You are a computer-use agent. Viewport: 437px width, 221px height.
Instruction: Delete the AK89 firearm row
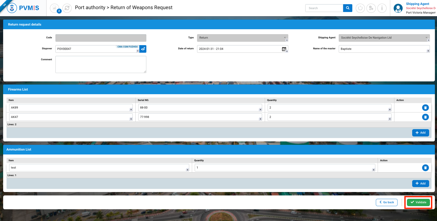pyautogui.click(x=425, y=108)
